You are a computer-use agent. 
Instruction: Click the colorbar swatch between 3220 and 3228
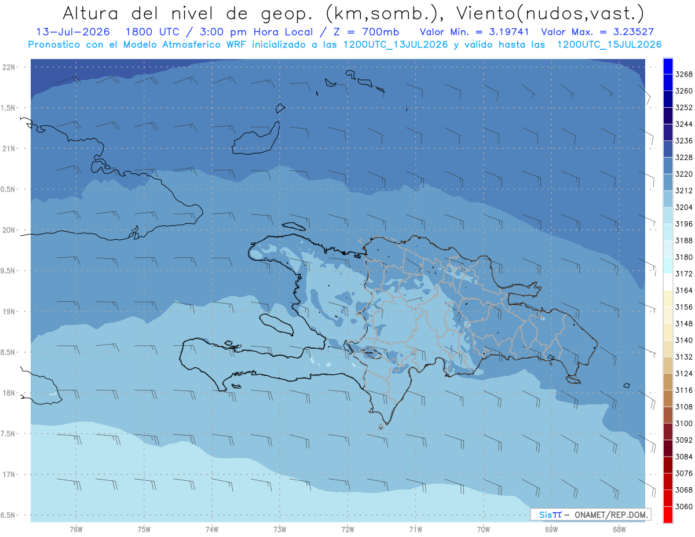pyautogui.click(x=668, y=166)
